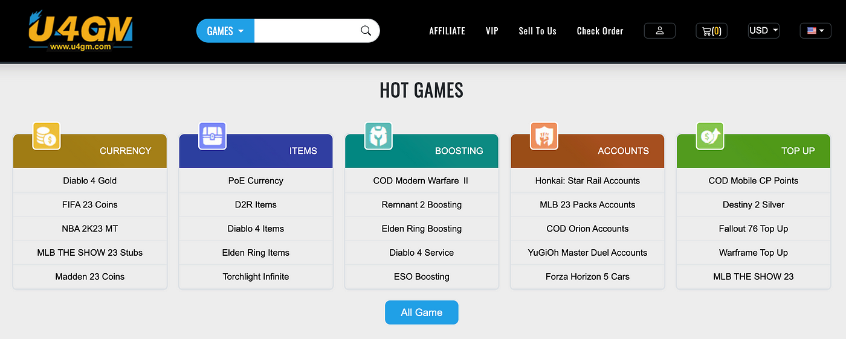Screen dimensions: 846x339
Task: Open Diablo 4 Items
Action: 256,229
